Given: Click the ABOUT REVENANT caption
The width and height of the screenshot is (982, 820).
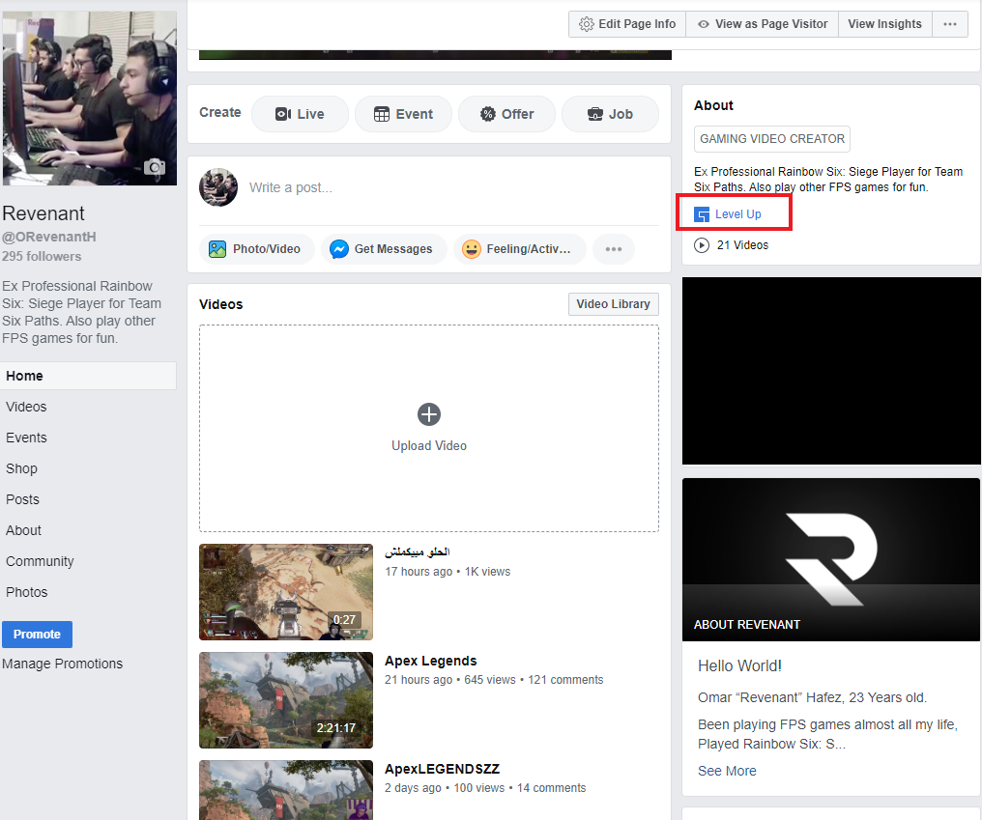Looking at the screenshot, I should (x=746, y=625).
